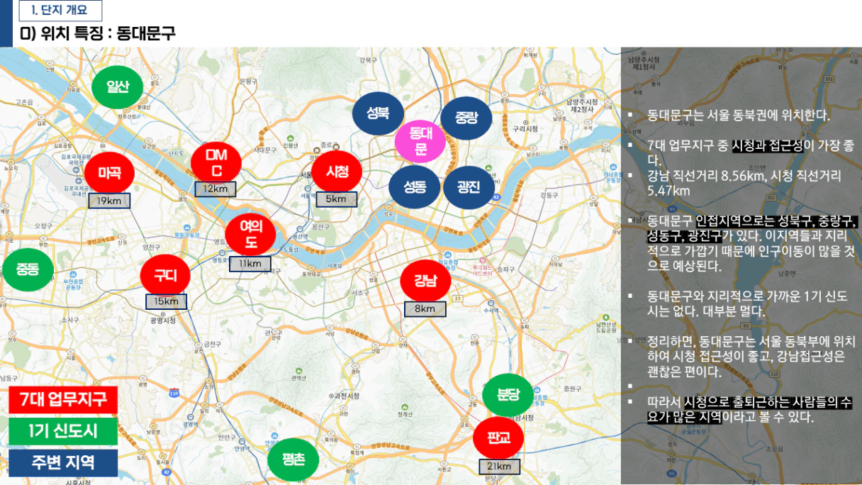The height and width of the screenshot is (485, 862).
Task: Select bullet '동대문구와 지리적으로 가까운 1기 신도시는 없다'
Action: [x=747, y=303]
